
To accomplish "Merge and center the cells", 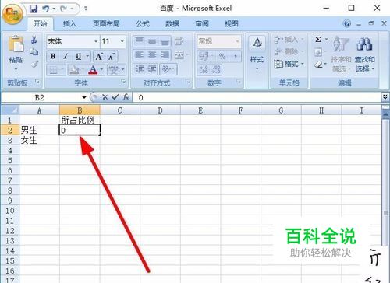I will [179, 55].
